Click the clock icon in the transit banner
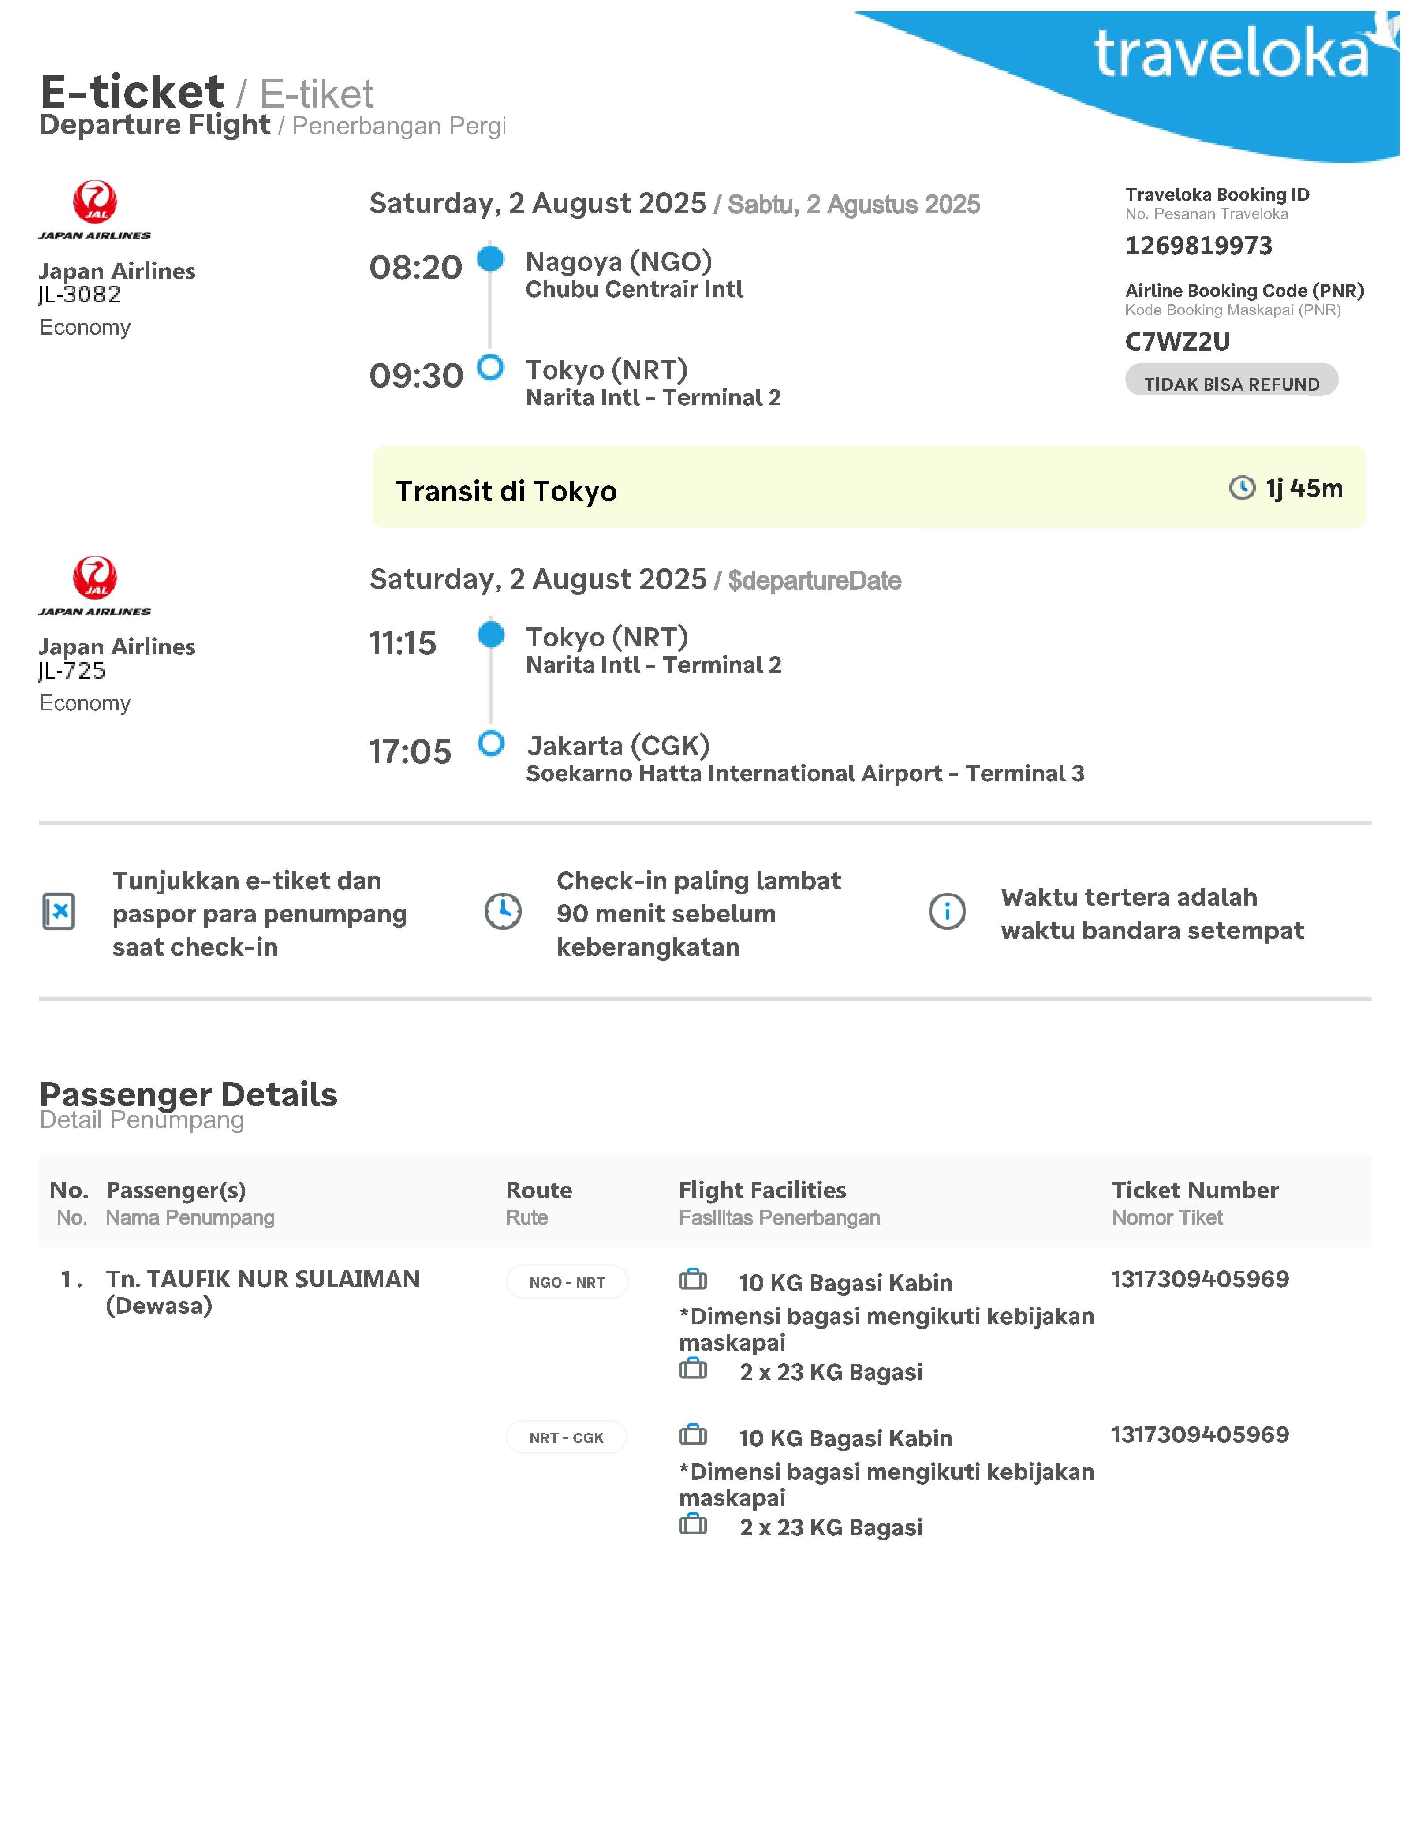 coord(1241,488)
